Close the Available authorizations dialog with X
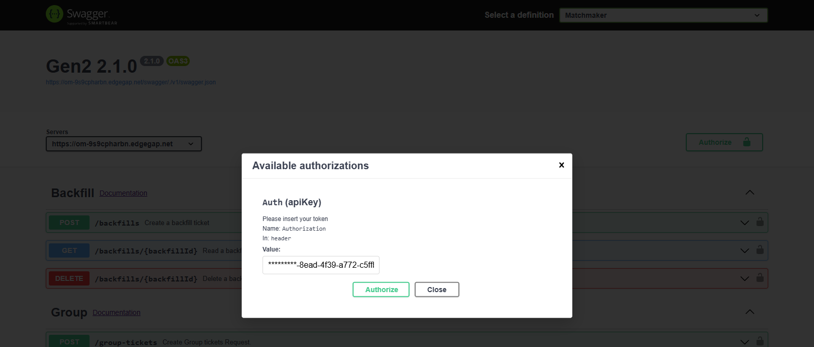The image size is (814, 347). coord(561,165)
